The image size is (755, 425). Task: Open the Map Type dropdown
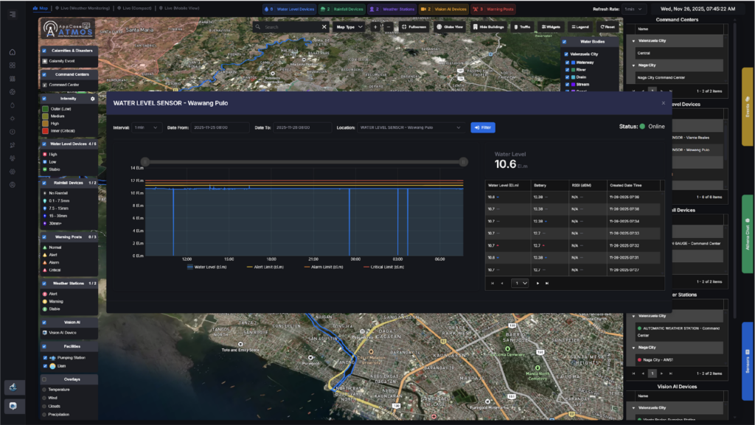(x=349, y=27)
